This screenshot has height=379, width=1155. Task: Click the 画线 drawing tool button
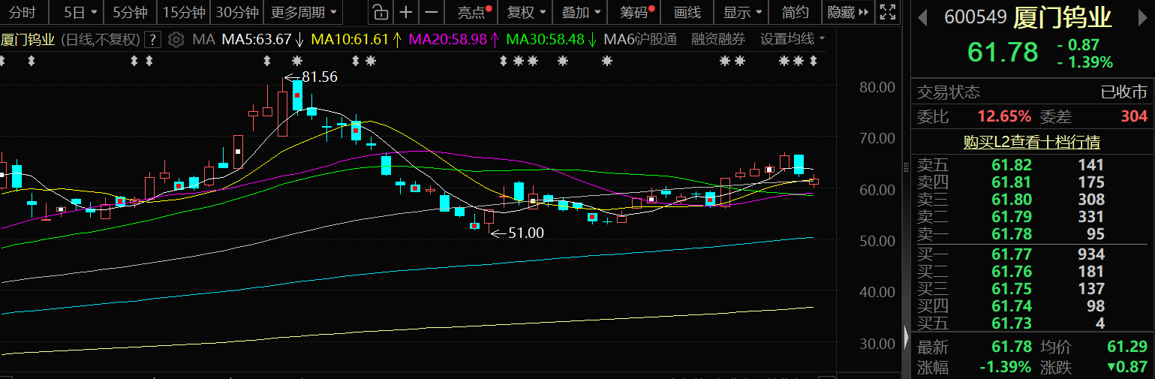pyautogui.click(x=687, y=12)
